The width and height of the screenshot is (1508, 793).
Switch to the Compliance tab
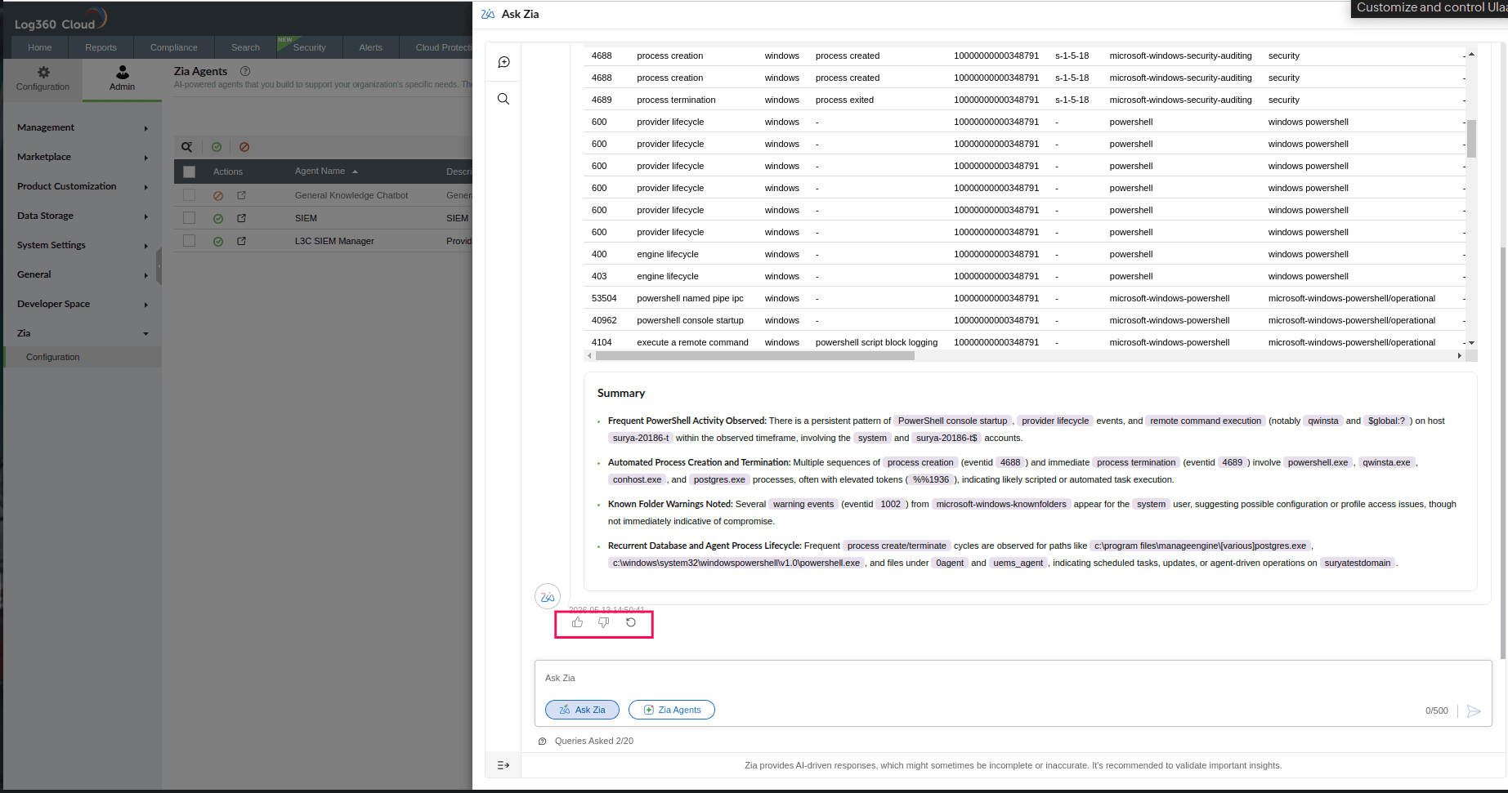pyautogui.click(x=174, y=47)
